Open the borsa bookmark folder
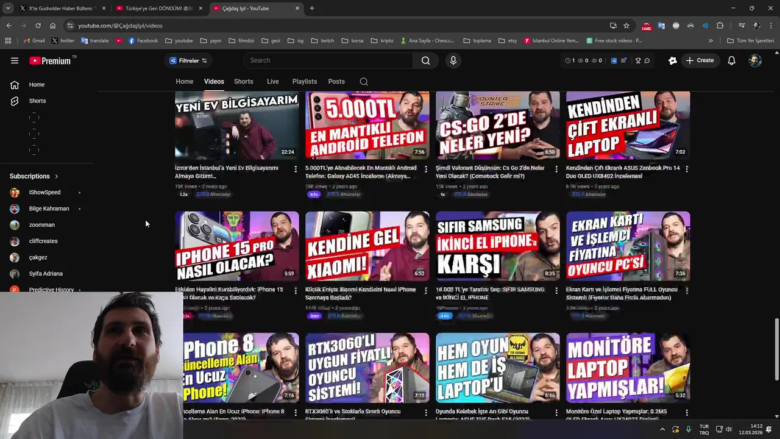The image size is (780, 439). (352, 41)
